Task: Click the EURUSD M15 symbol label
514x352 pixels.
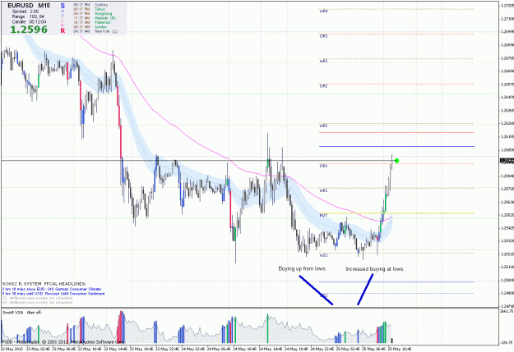Action: click(x=29, y=6)
